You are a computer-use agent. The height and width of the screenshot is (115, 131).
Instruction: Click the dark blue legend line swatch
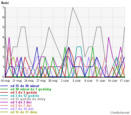pyautogui.click(x=4, y=86)
